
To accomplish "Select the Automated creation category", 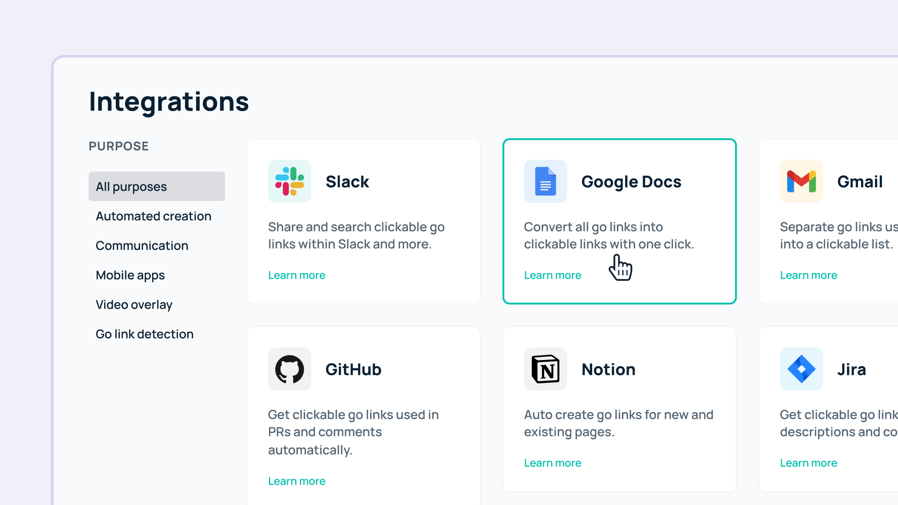I will coord(153,216).
